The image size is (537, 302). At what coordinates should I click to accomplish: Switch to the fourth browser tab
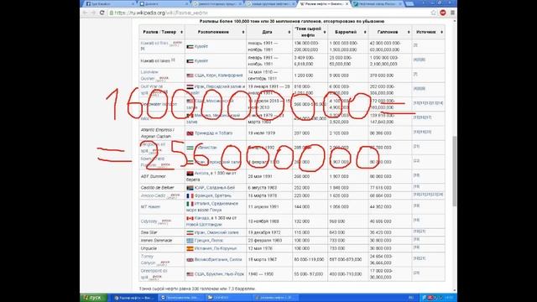[270, 3]
